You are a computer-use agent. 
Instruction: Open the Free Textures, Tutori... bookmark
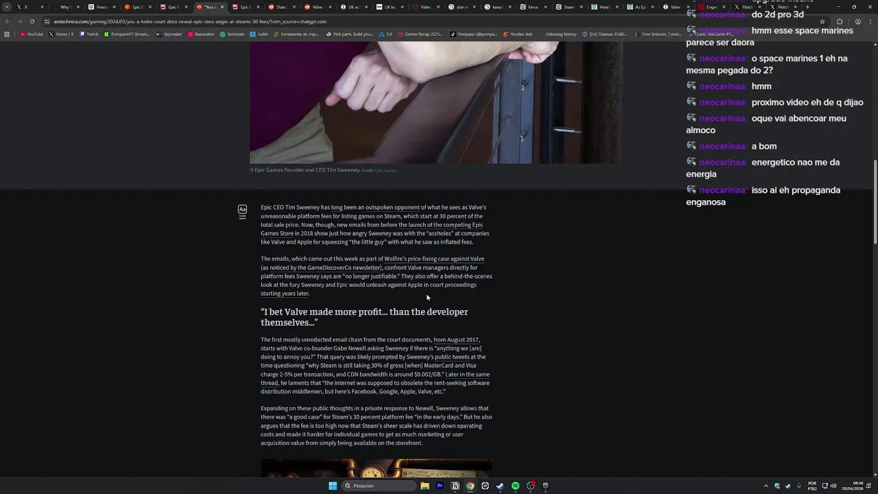tap(658, 34)
